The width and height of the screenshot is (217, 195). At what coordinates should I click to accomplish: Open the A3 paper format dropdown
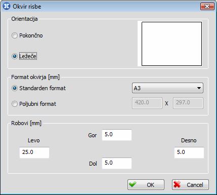pyautogui.click(x=167, y=88)
